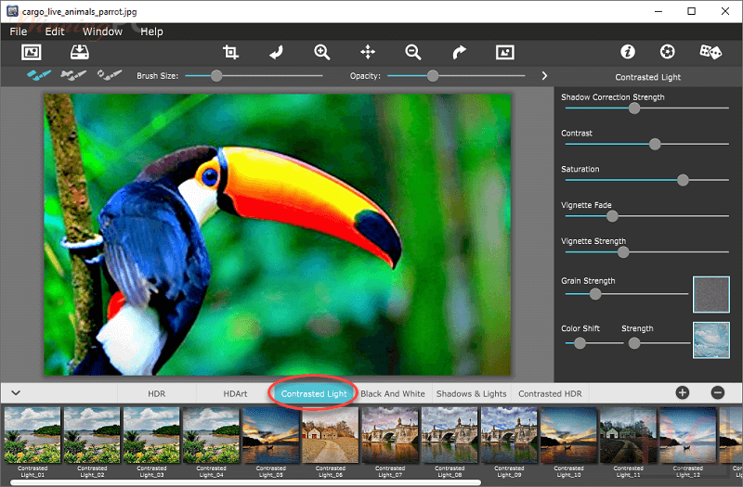Screen dimensions: 743x487
Task: Switch to Shadows & Lights tab
Action: click(472, 393)
